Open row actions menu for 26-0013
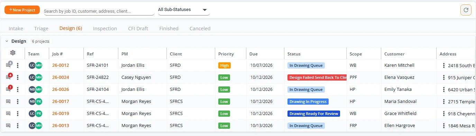This screenshot has width=476, height=136. click(x=18, y=126)
